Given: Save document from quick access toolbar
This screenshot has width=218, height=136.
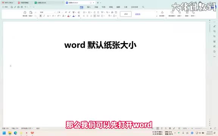Looking at the screenshot, I should pyautogui.click(x=12, y=7).
